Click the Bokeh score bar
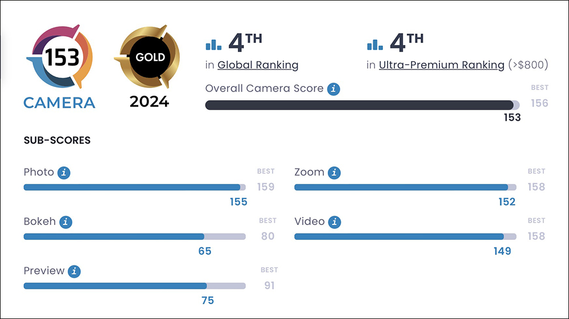The width and height of the screenshot is (569, 319). click(135, 237)
